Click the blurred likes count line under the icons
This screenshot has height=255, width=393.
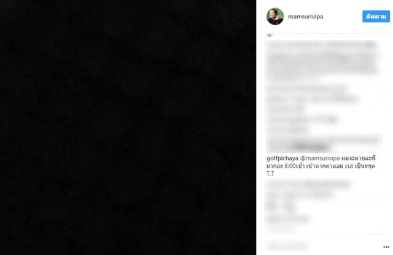click(287, 219)
